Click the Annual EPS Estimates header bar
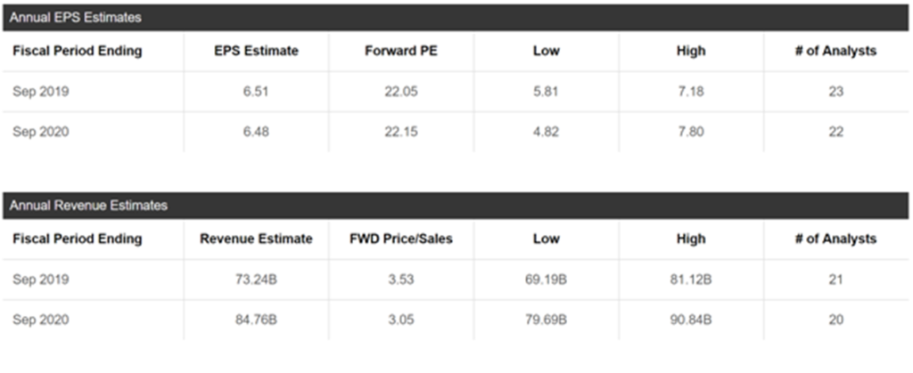Screen dimensions: 913x373 coord(456,18)
